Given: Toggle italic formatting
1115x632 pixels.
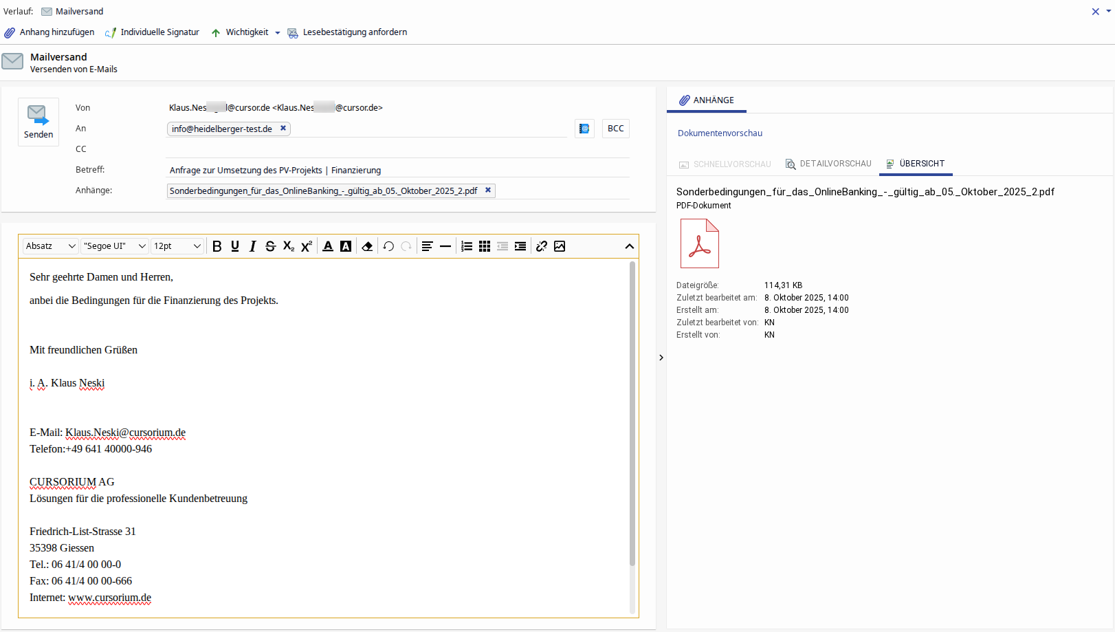Looking at the screenshot, I should point(252,246).
